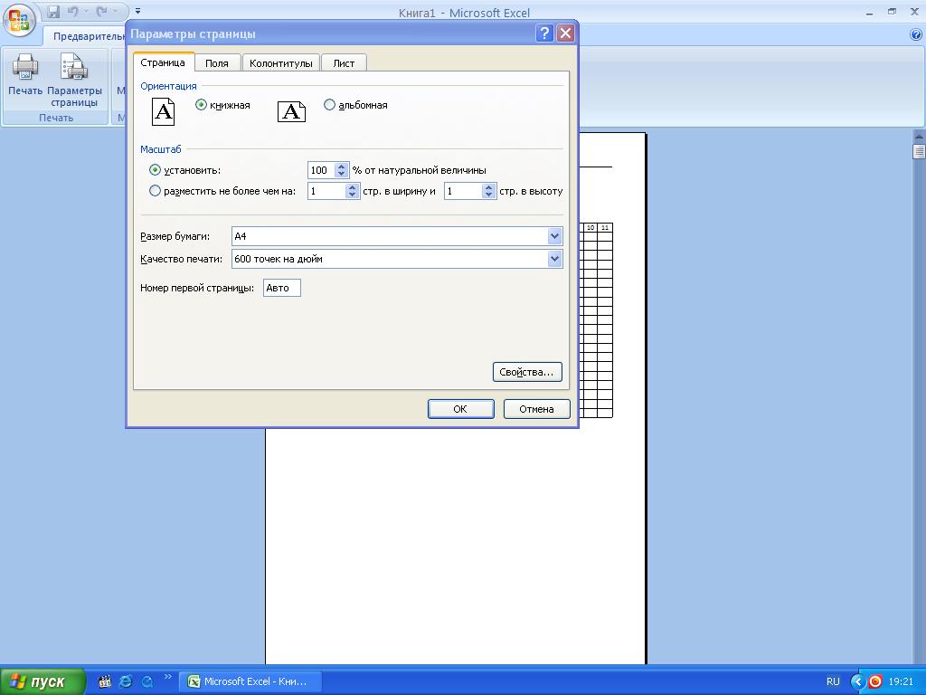Open Excel help via blue question icon
This screenshot has width=926, height=695.
pyautogui.click(x=915, y=34)
